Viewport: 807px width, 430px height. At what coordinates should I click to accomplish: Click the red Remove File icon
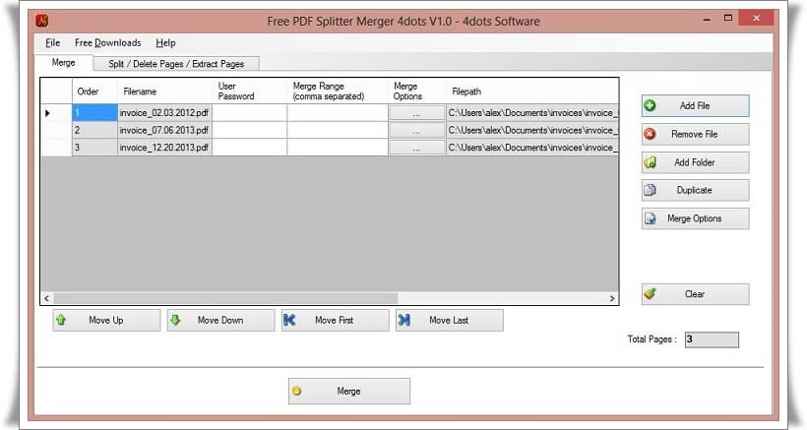click(x=650, y=134)
